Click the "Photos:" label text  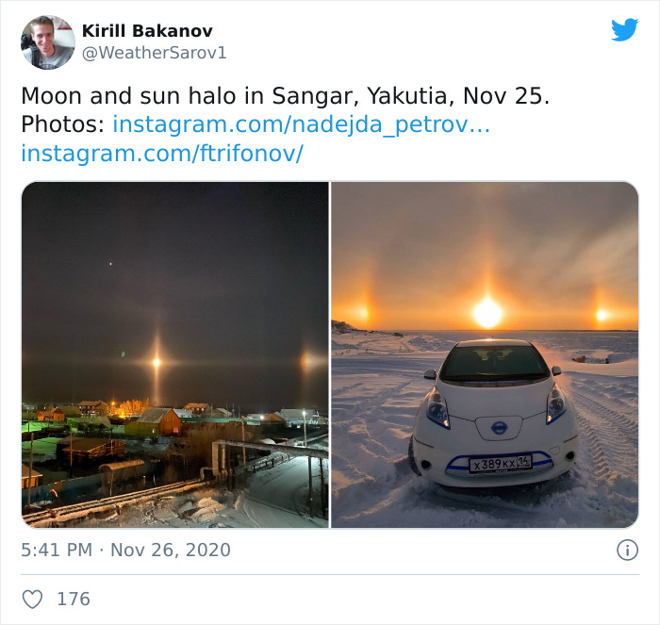tap(62, 124)
